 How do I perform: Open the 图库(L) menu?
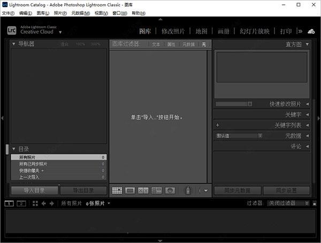pos(43,13)
